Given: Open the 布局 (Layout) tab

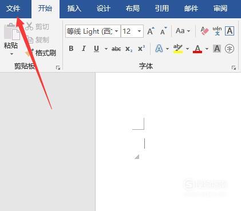Looking at the screenshot, I should 132,9.
